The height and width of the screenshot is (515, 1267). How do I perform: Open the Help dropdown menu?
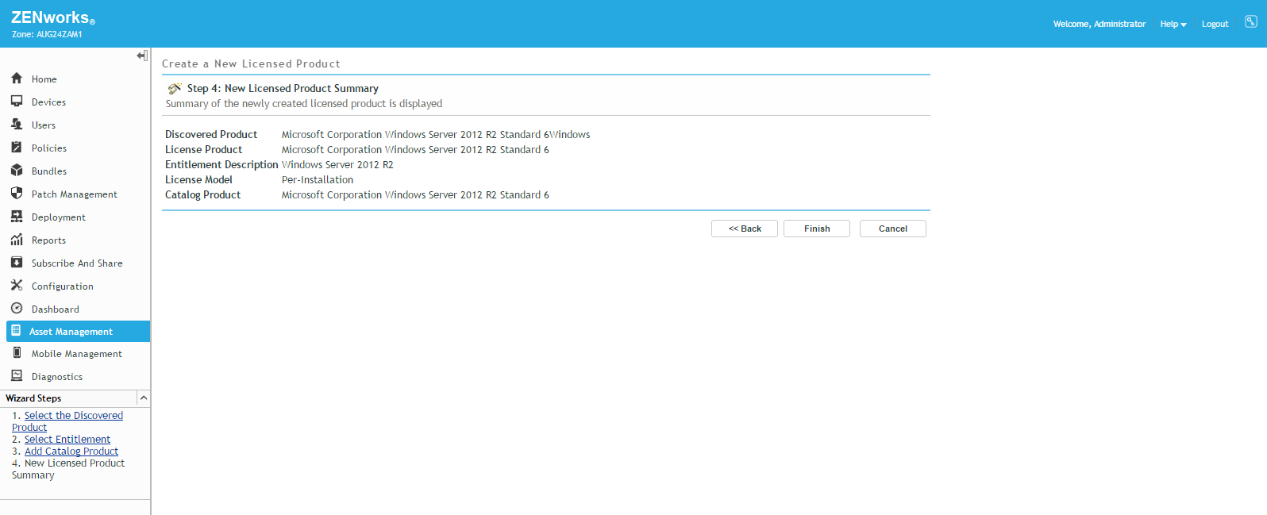click(1173, 24)
